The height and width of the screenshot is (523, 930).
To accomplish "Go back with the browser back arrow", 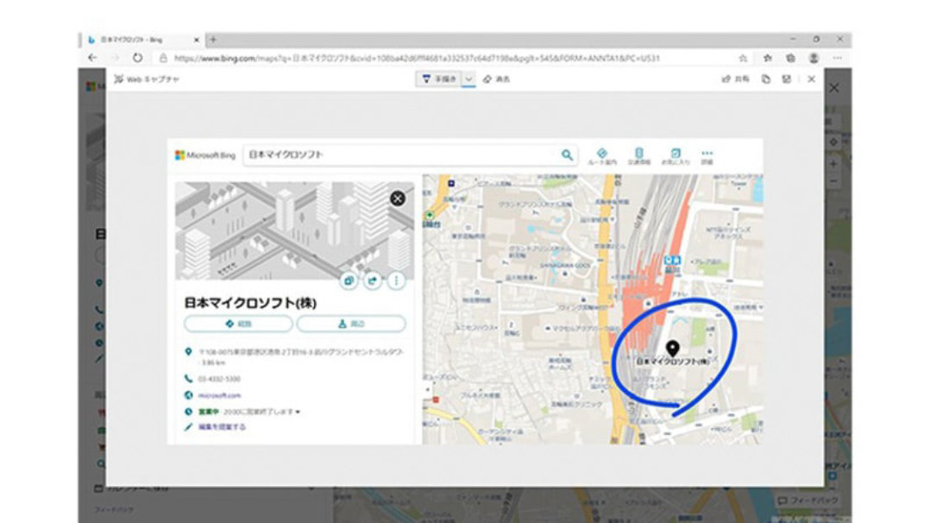I will click(x=92, y=58).
